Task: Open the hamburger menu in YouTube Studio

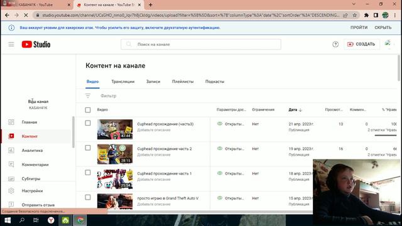Action: coord(11,45)
